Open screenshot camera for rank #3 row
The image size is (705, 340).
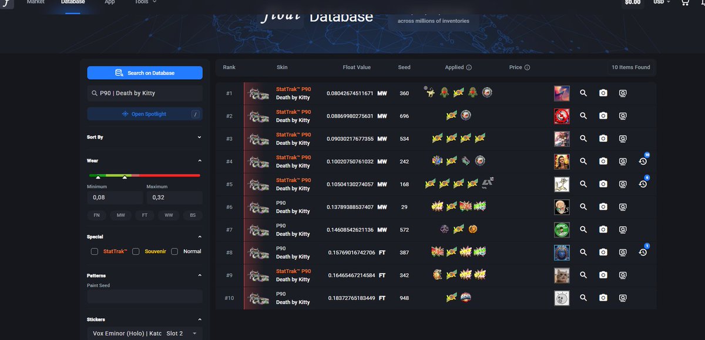click(x=603, y=139)
